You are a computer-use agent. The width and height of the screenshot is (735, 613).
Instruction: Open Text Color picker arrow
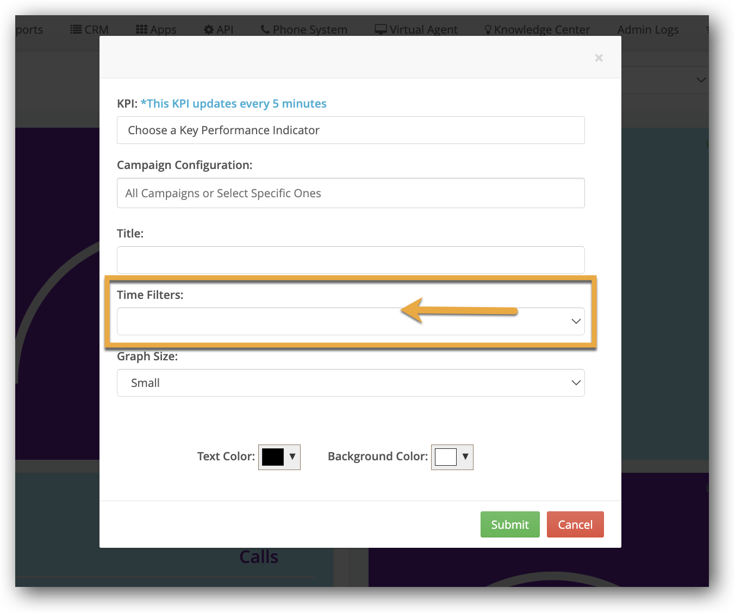(292, 457)
